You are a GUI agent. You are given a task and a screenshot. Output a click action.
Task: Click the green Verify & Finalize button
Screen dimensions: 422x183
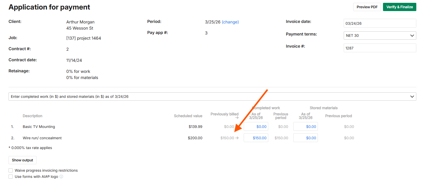click(399, 7)
